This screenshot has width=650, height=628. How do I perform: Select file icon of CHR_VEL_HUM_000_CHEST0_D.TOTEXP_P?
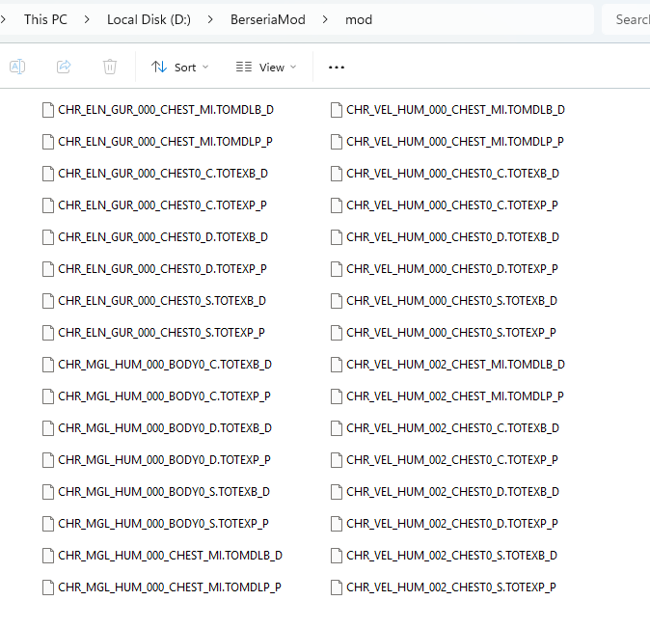coord(337,269)
